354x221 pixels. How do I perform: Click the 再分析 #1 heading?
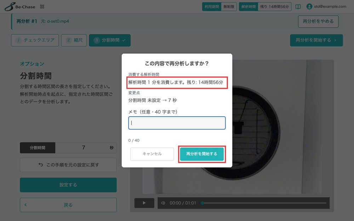(27, 21)
